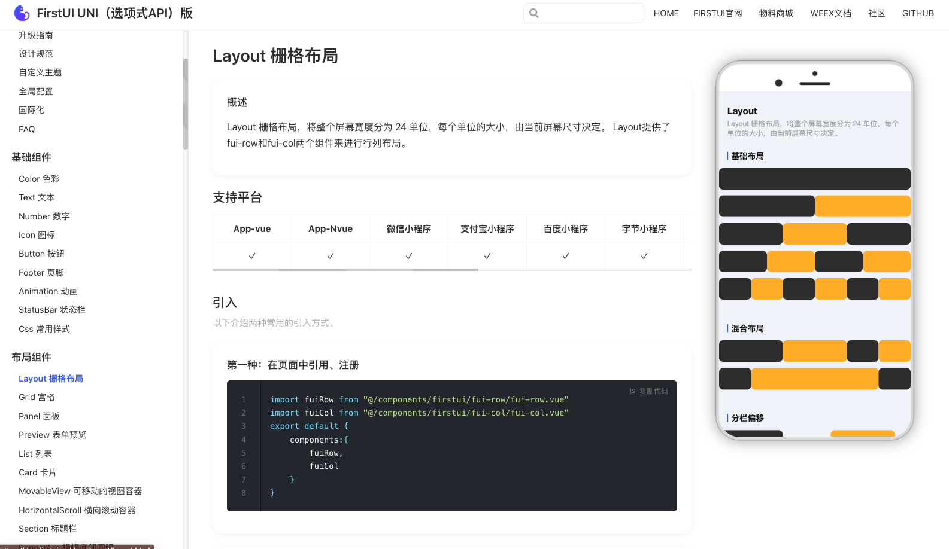
Task: Go to Icon 图标 component page
Action: coord(37,235)
